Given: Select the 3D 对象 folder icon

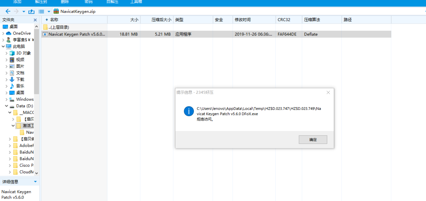Looking at the screenshot, I should pos(12,53).
